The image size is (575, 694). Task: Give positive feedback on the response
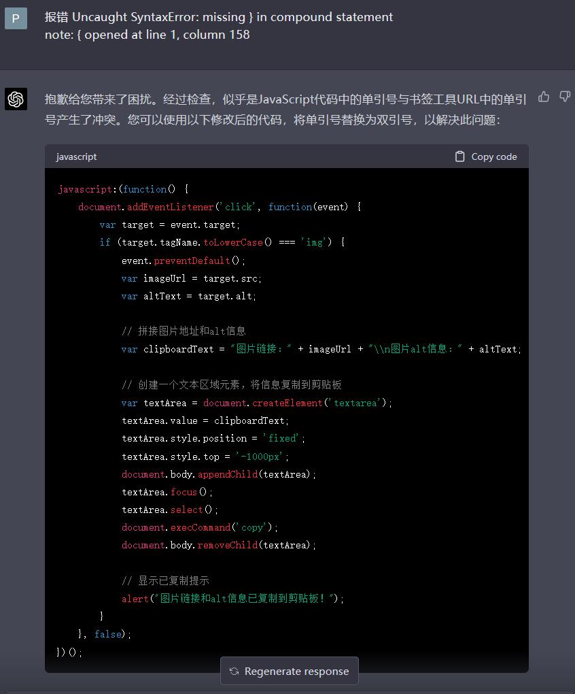pyautogui.click(x=543, y=98)
